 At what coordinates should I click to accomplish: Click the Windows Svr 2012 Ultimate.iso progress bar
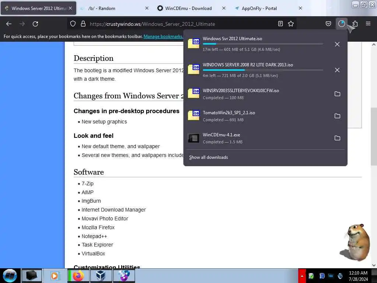(x=263, y=44)
